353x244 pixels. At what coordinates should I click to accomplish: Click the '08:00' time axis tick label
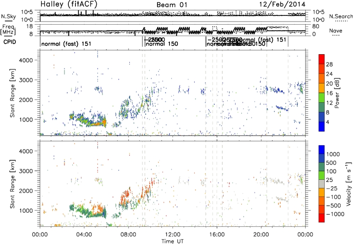click(x=128, y=235)
